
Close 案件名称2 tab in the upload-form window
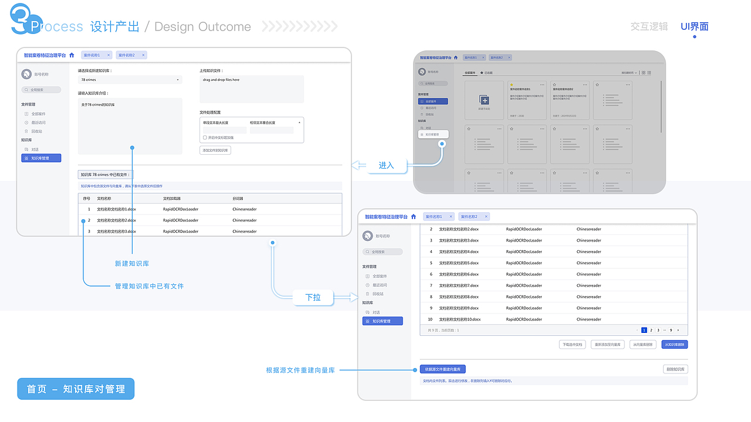(x=143, y=55)
